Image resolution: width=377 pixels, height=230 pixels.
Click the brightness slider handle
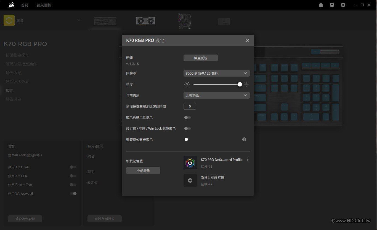pyautogui.click(x=240, y=84)
